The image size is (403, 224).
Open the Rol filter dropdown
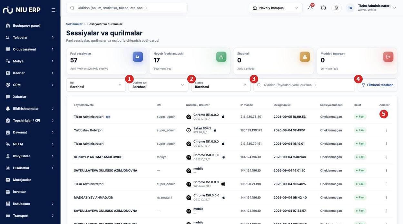pos(96,85)
